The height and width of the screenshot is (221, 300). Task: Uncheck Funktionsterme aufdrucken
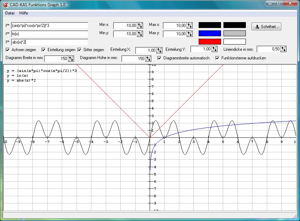(217, 58)
